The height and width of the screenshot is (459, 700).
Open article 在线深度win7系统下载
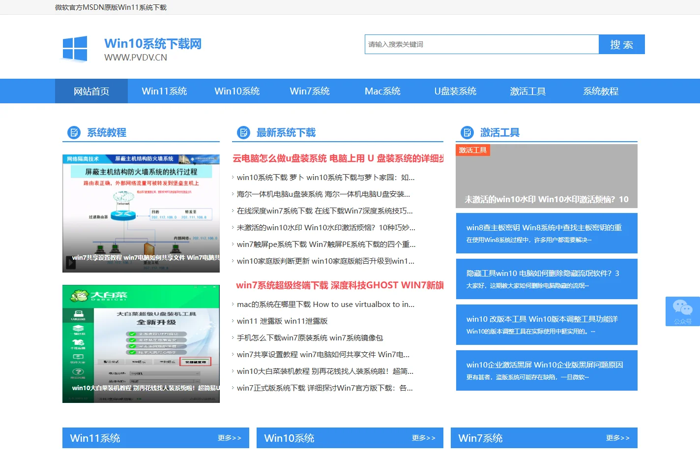pos(324,211)
